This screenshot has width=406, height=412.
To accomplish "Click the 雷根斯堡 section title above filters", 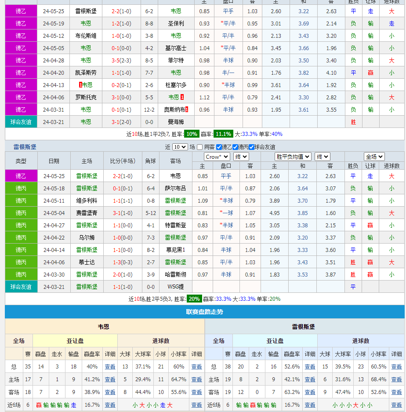I will pos(25,147).
